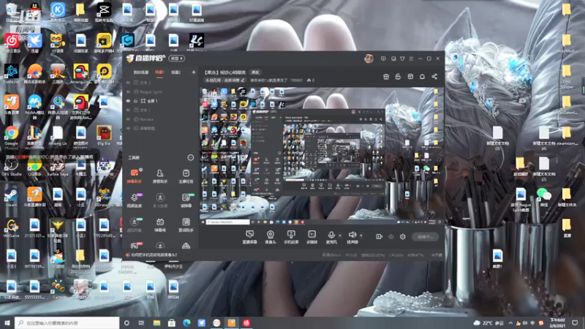
Task: Open the 如何把手机变成电脑摄像头 help link
Action: coord(154,255)
